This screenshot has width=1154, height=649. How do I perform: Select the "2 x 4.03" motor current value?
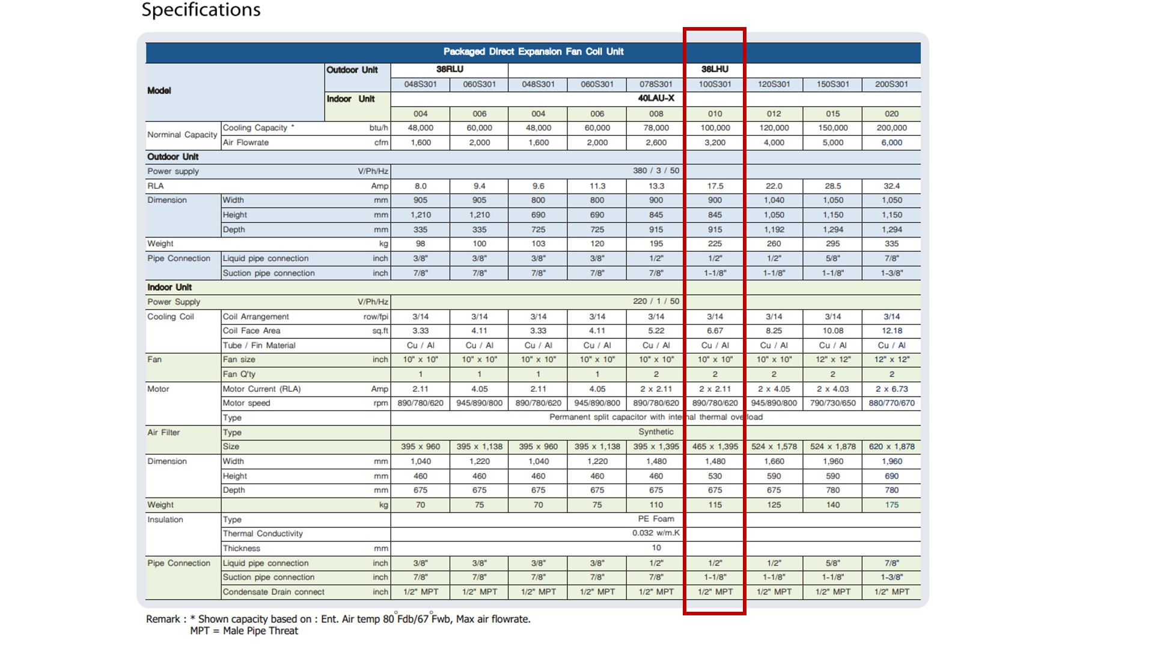(832, 389)
